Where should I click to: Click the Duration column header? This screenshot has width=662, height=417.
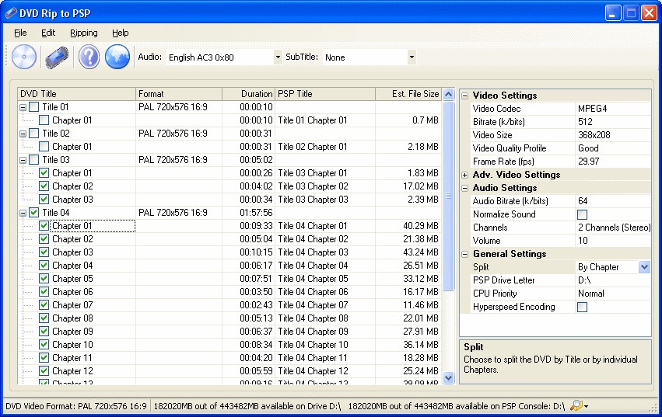(x=249, y=94)
